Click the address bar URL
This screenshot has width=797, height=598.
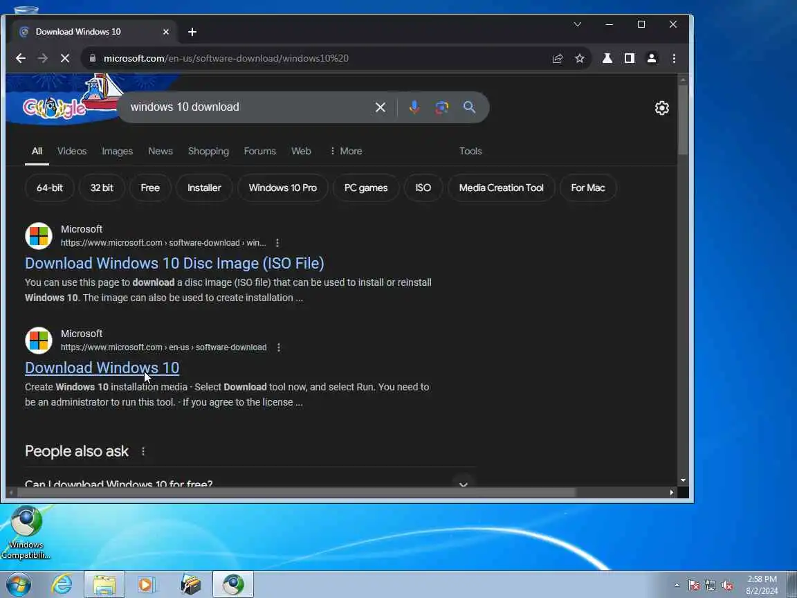pos(226,58)
